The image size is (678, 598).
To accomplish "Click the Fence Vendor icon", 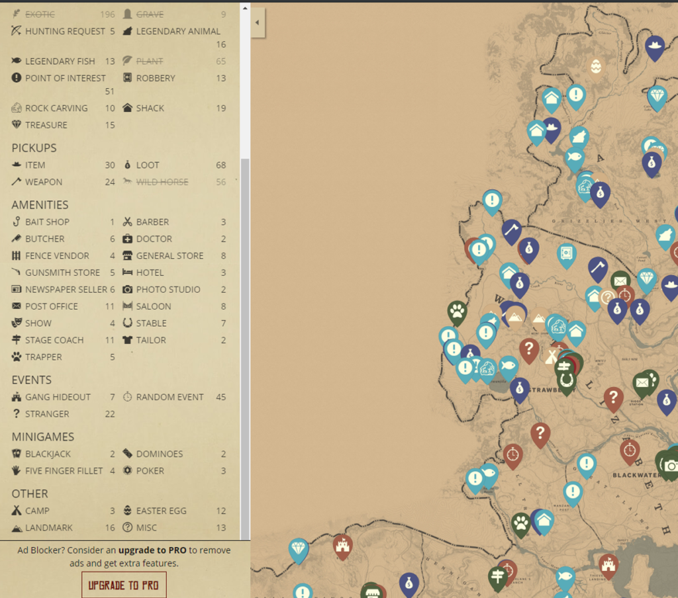I will (17, 255).
